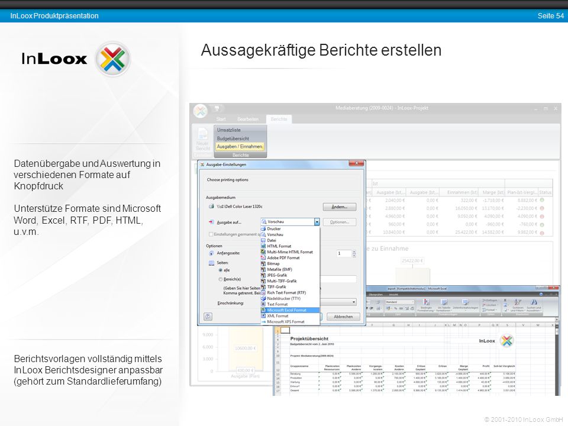
Task: Click the Anfangsseite page icon
Action: pyautogui.click(x=211, y=253)
